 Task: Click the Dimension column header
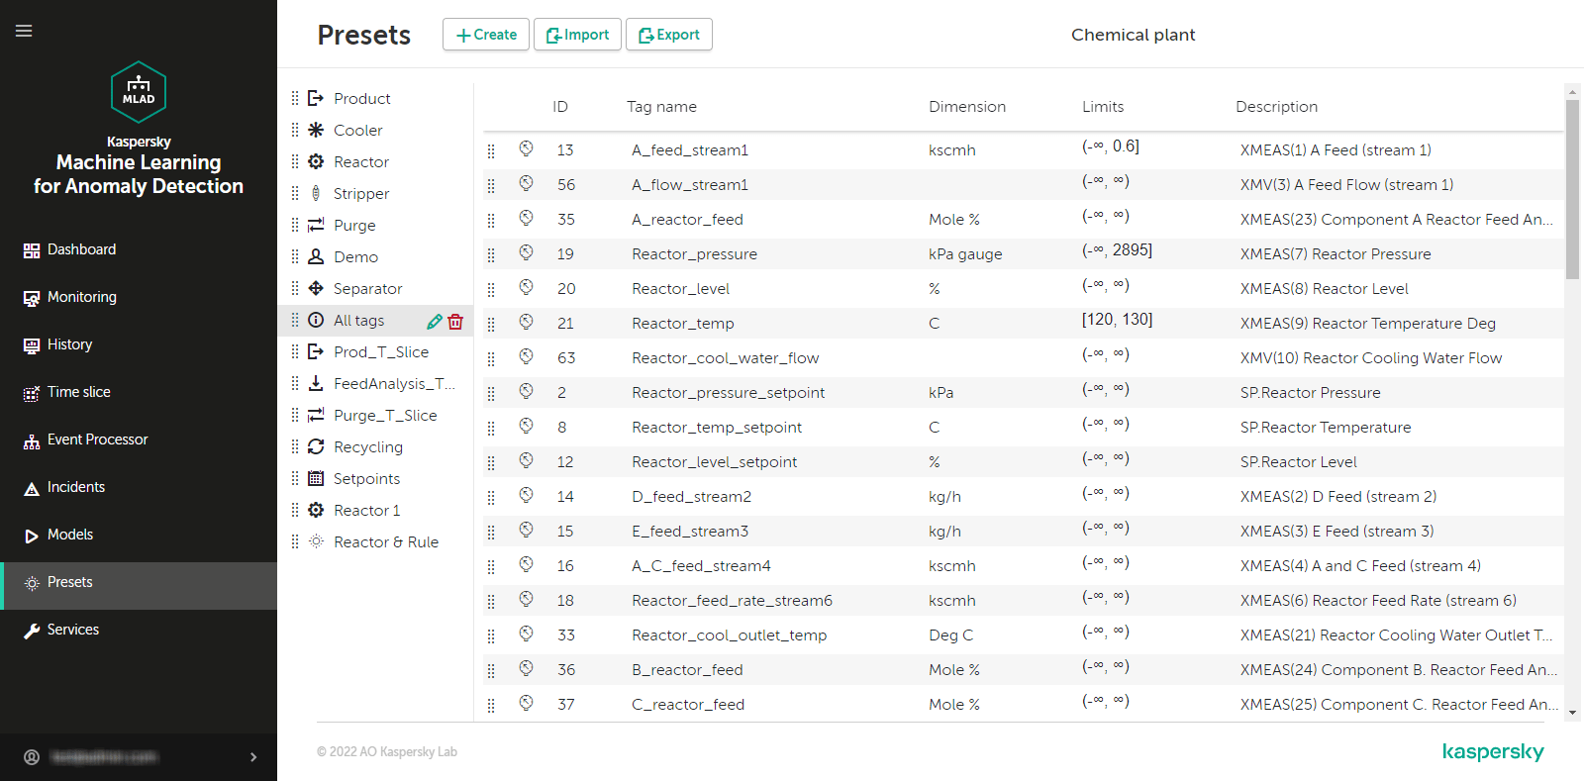pos(967,107)
